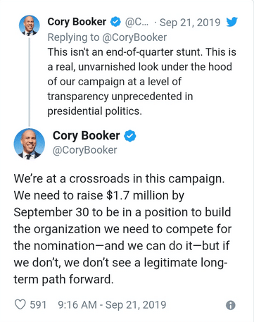Screen dimensions: 254x322
Task: Open small Cory Booker avatar in reply
Action: [x=30, y=25]
